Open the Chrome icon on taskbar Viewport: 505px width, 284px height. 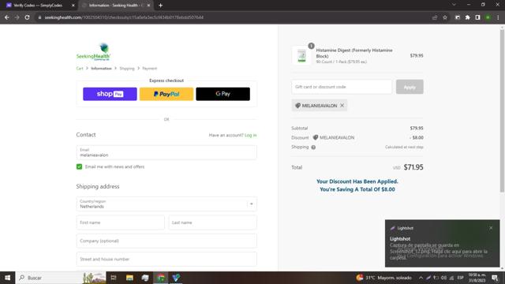click(x=161, y=278)
